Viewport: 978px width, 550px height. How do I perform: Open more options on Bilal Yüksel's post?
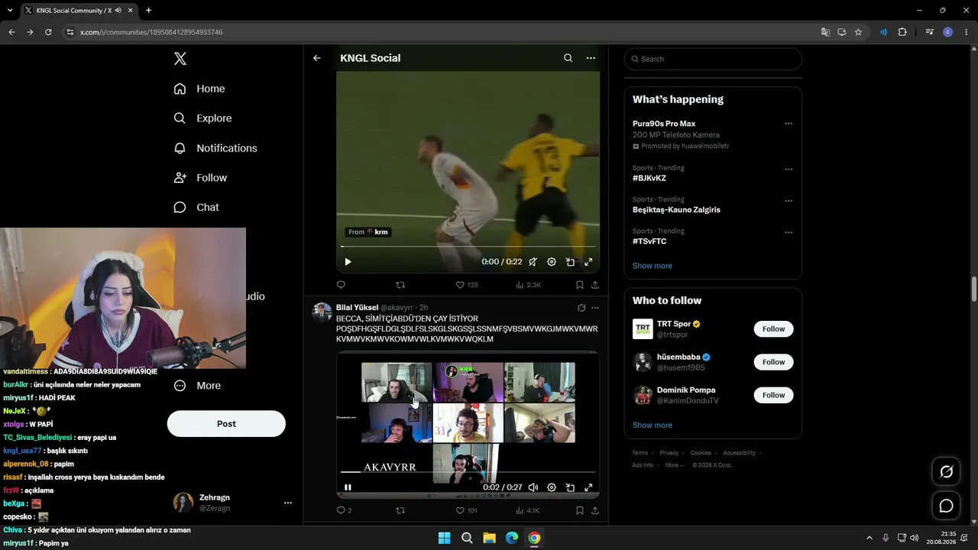point(595,308)
